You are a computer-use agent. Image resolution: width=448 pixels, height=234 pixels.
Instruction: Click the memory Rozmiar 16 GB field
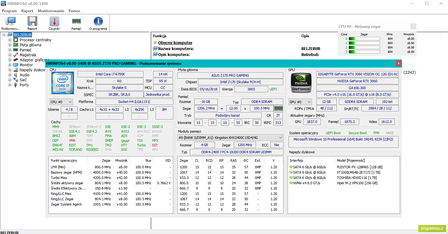point(206,102)
